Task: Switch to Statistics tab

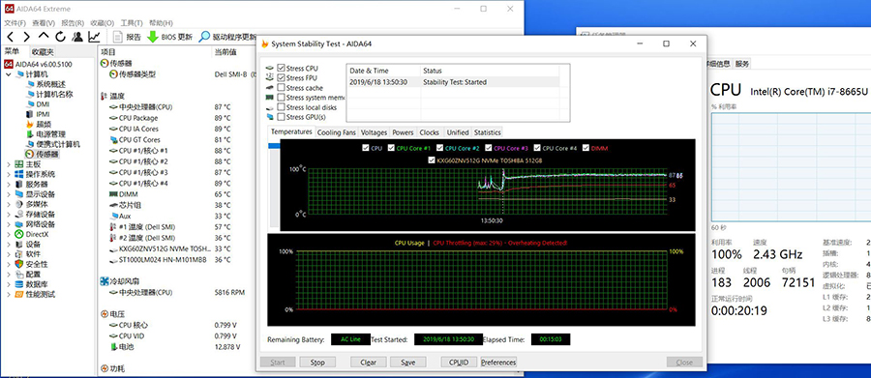Action: pos(488,132)
